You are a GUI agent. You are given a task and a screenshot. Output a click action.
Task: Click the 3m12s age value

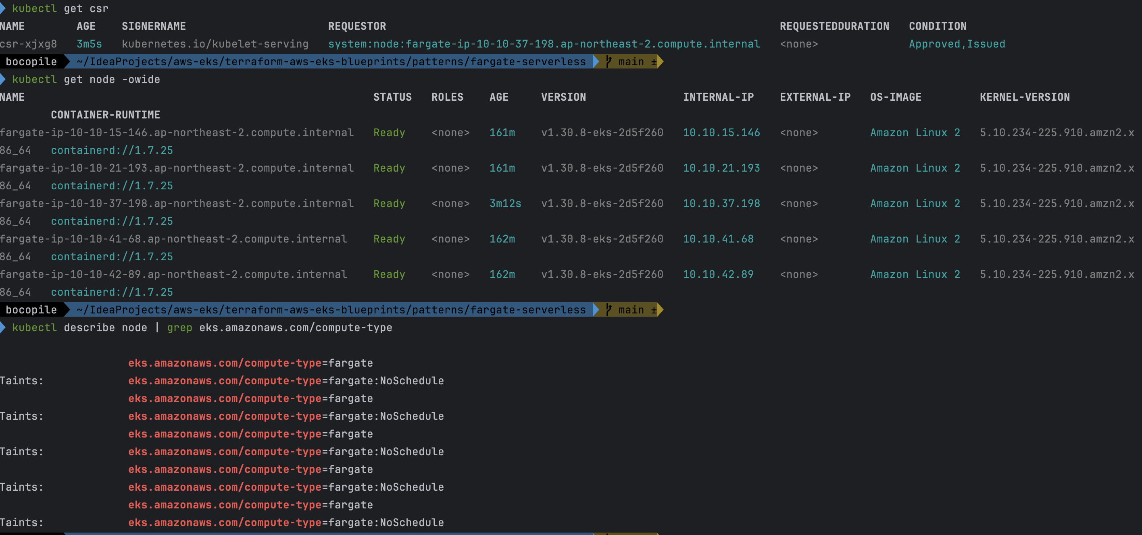click(505, 203)
